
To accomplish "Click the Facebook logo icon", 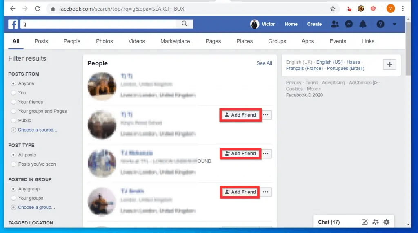I will [13, 24].
